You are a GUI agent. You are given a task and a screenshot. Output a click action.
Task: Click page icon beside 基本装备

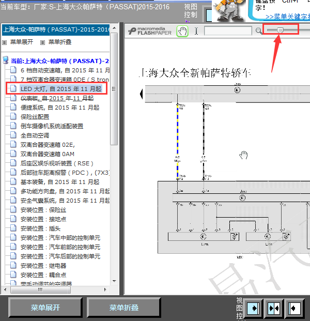[13, 181]
